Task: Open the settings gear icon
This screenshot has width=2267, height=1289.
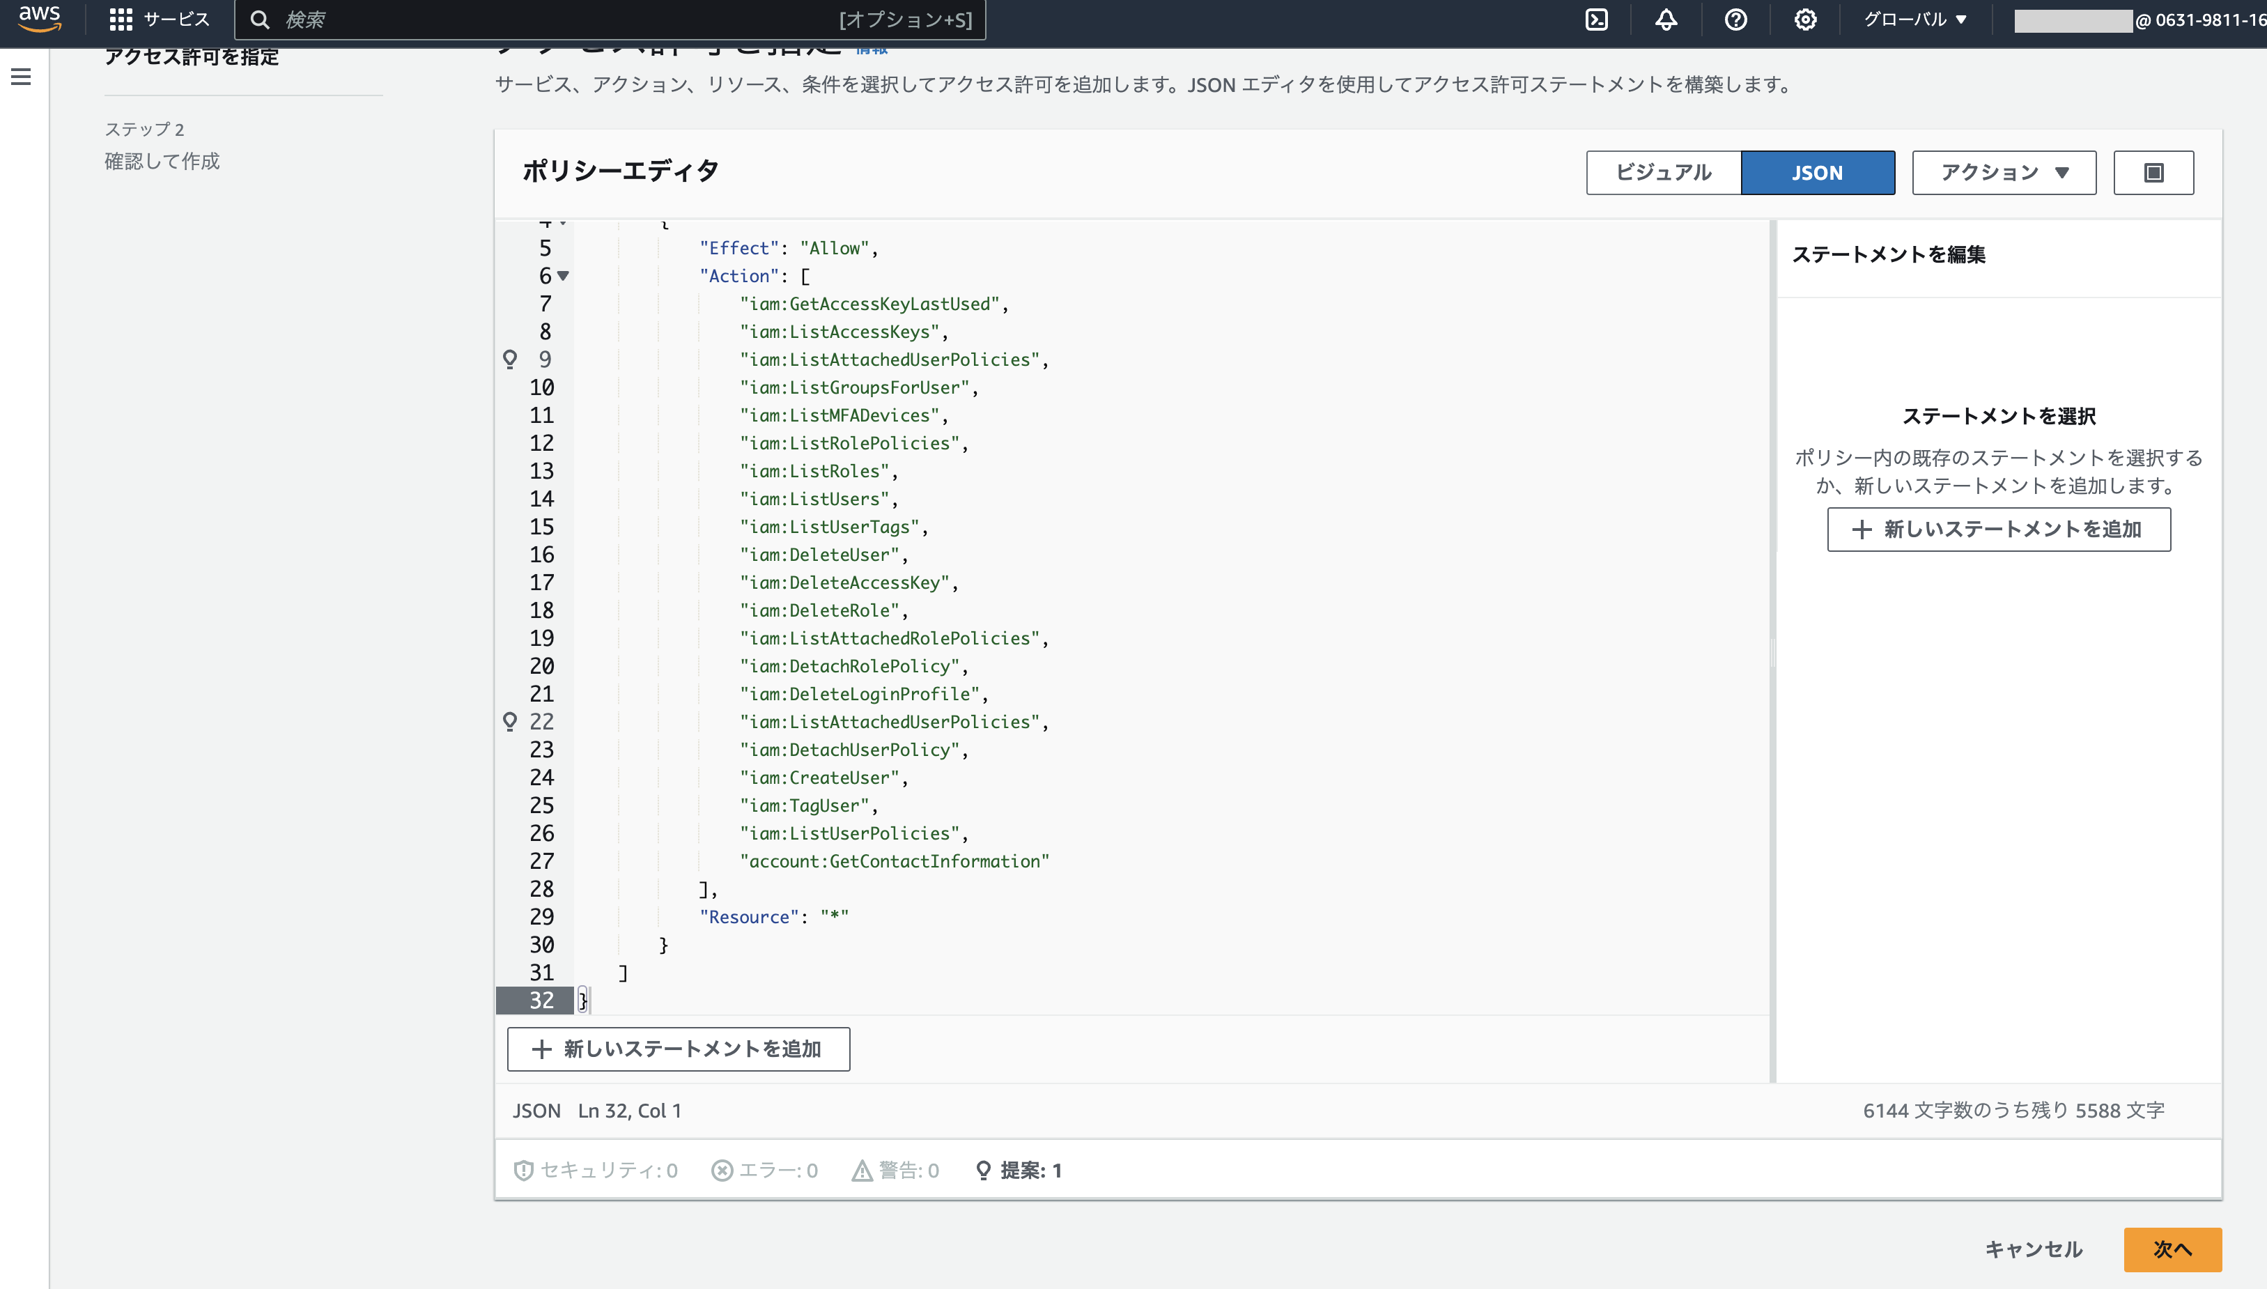Action: point(1805,20)
